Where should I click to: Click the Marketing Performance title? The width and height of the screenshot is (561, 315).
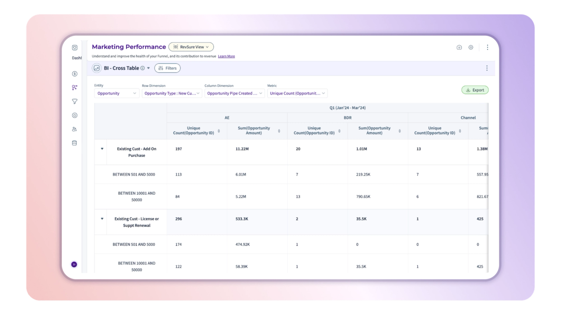point(129,47)
